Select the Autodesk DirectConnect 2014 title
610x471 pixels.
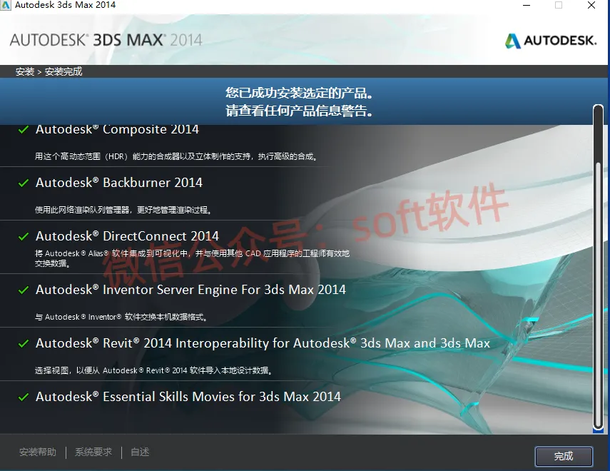click(x=127, y=236)
